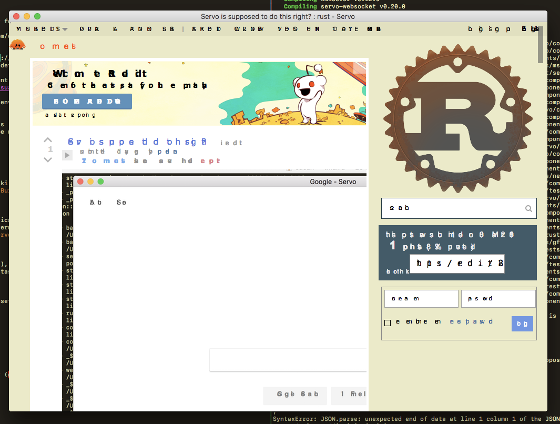Click the large Rust gear logo

click(458, 118)
